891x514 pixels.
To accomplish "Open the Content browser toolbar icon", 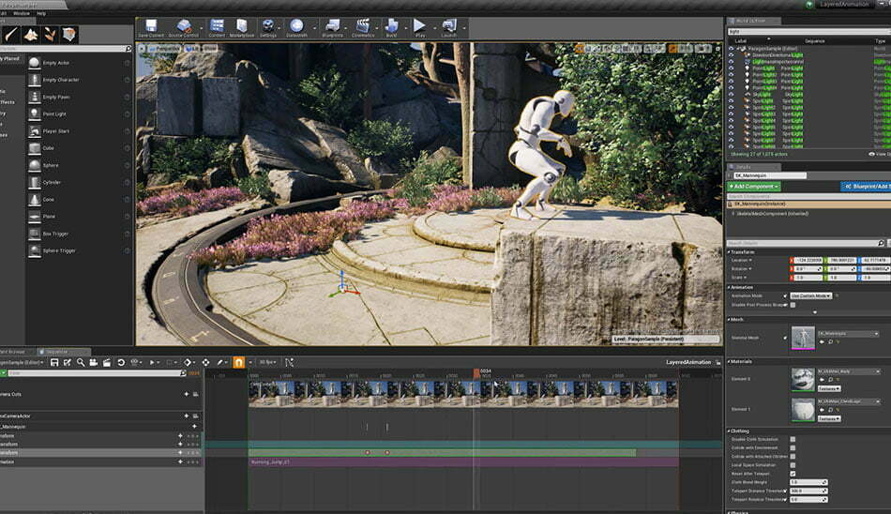I will pos(217,25).
